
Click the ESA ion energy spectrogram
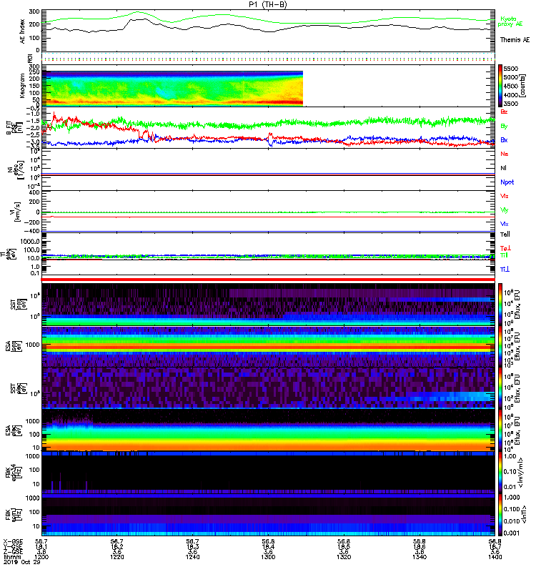click(x=269, y=346)
